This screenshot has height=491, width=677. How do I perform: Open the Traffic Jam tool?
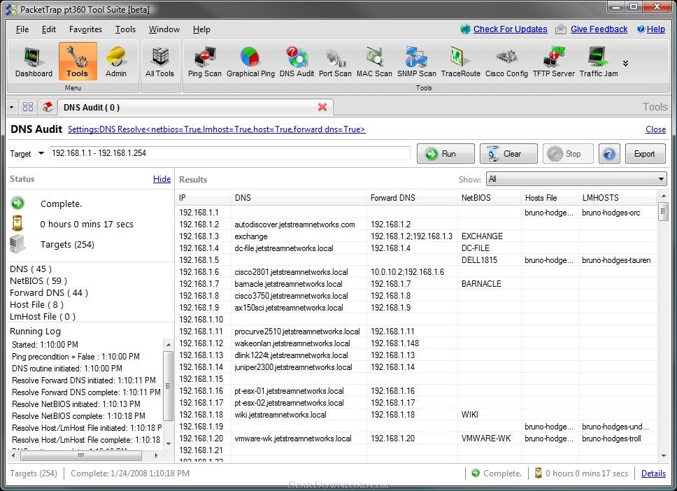599,62
